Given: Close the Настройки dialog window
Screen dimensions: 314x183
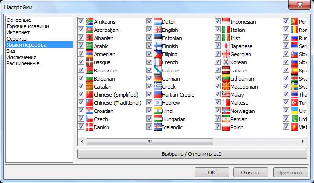Looking at the screenshot, I should coord(300,5).
